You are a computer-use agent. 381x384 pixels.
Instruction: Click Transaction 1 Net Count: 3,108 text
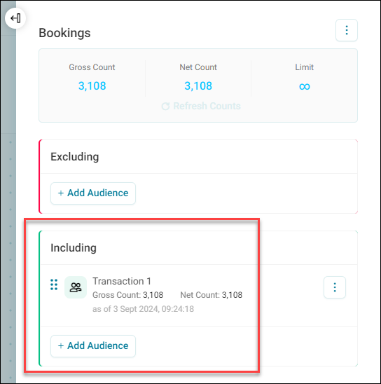(212, 295)
